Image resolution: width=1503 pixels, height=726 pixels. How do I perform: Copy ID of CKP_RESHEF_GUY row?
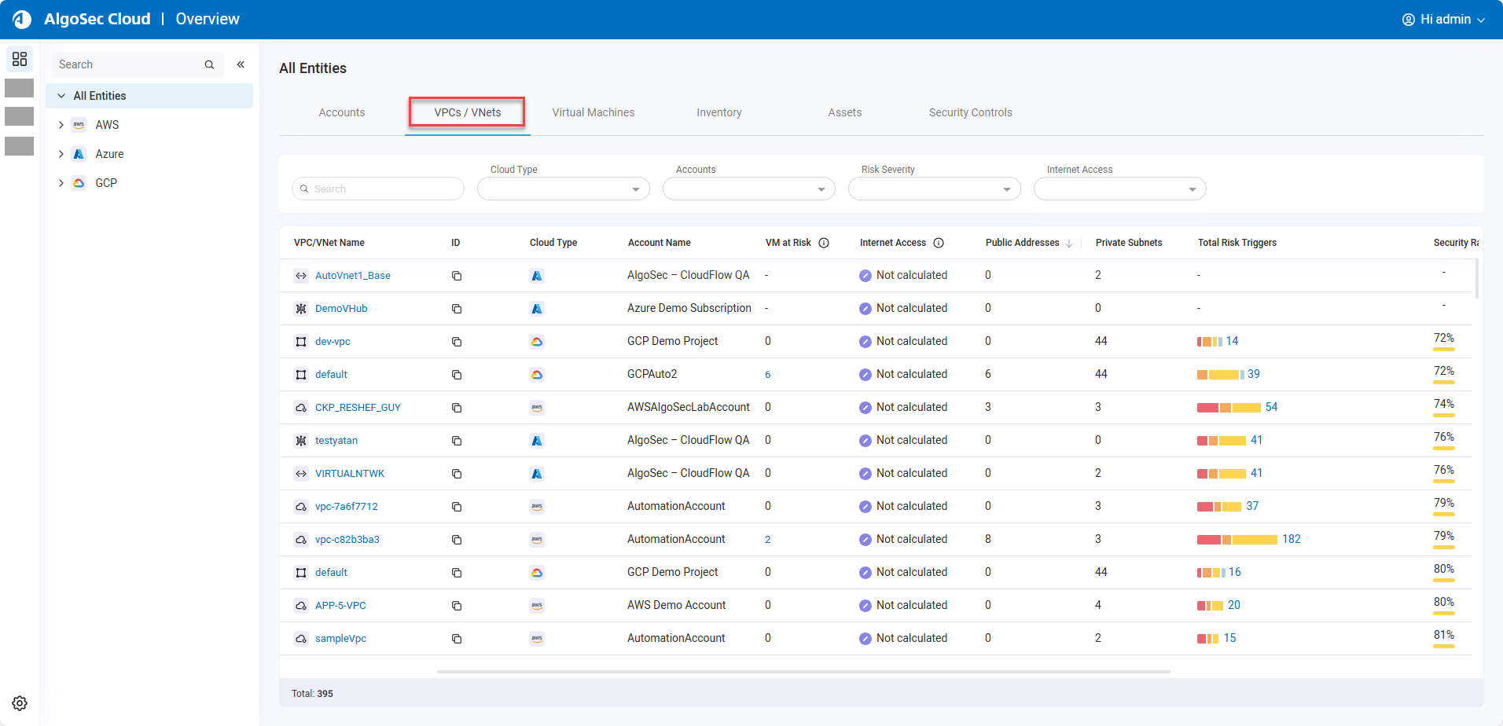coord(457,408)
